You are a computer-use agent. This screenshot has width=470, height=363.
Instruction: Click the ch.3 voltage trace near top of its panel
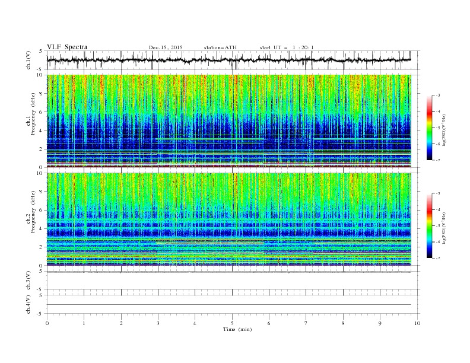[x=228, y=272]
